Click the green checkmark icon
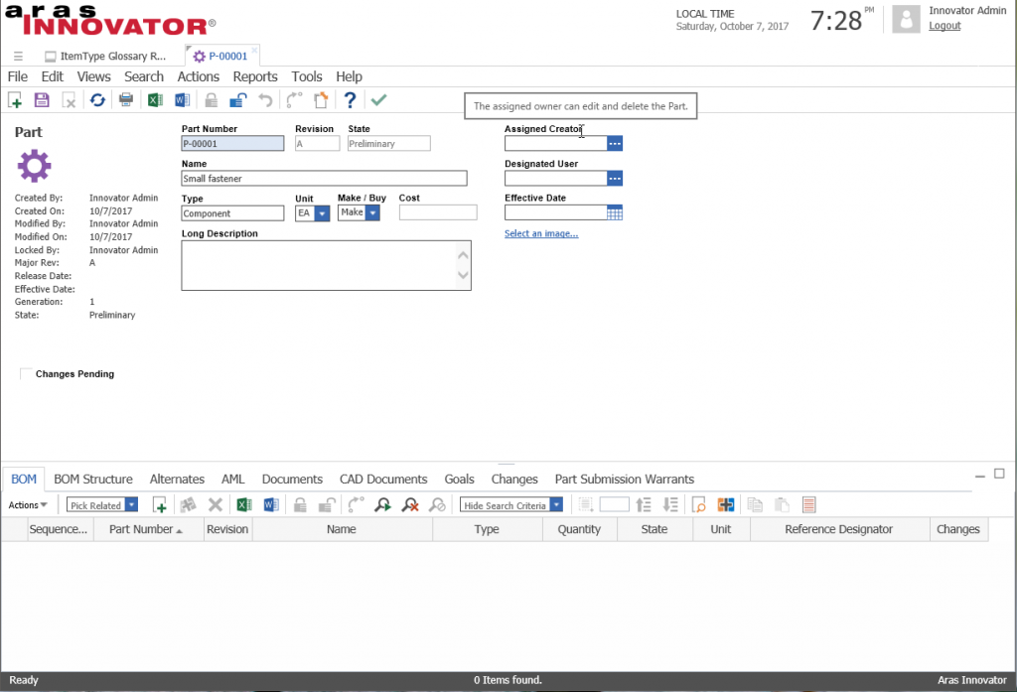The height and width of the screenshot is (692, 1017). pyautogui.click(x=378, y=99)
